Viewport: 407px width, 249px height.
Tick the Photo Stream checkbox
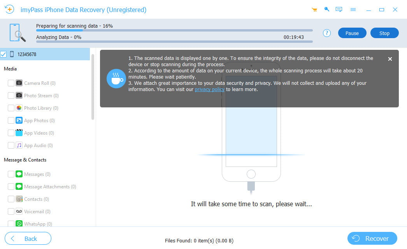pos(11,96)
